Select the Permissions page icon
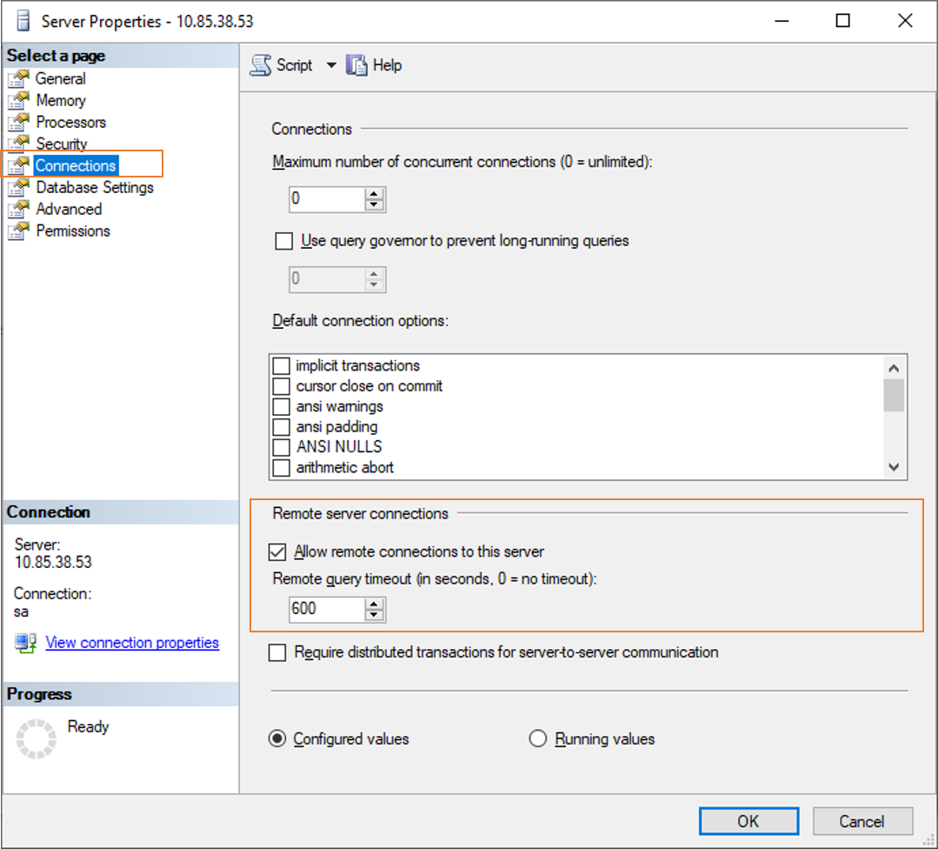 tap(18, 231)
